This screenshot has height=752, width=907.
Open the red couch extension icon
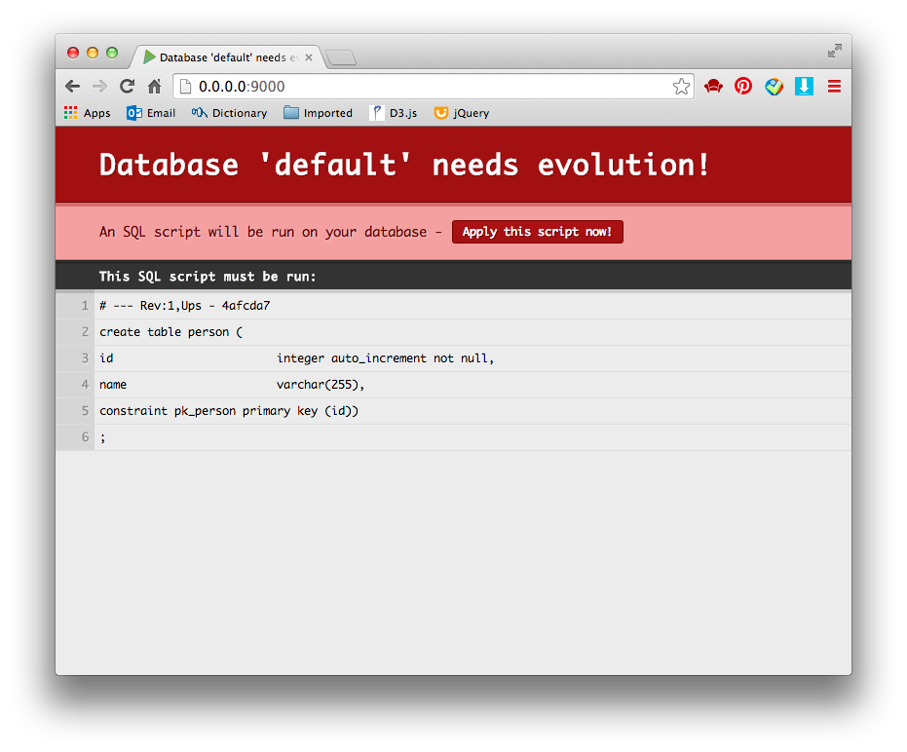713,86
